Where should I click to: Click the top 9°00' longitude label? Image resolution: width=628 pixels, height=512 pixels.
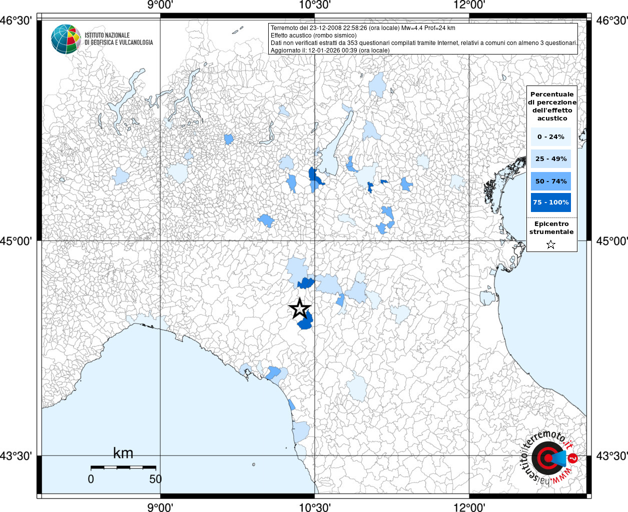(160, 5)
